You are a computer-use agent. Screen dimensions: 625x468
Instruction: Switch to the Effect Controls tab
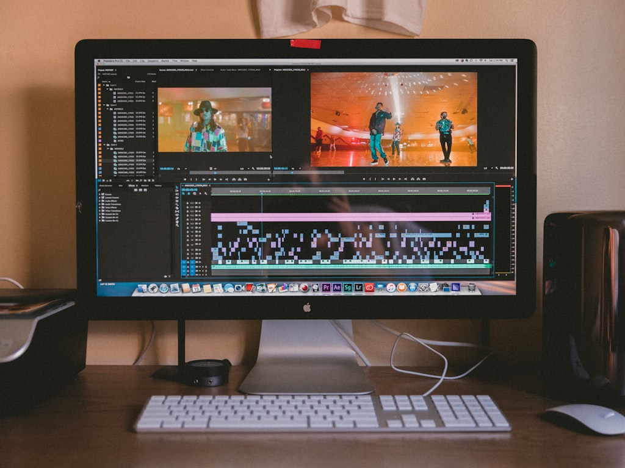[x=208, y=69]
